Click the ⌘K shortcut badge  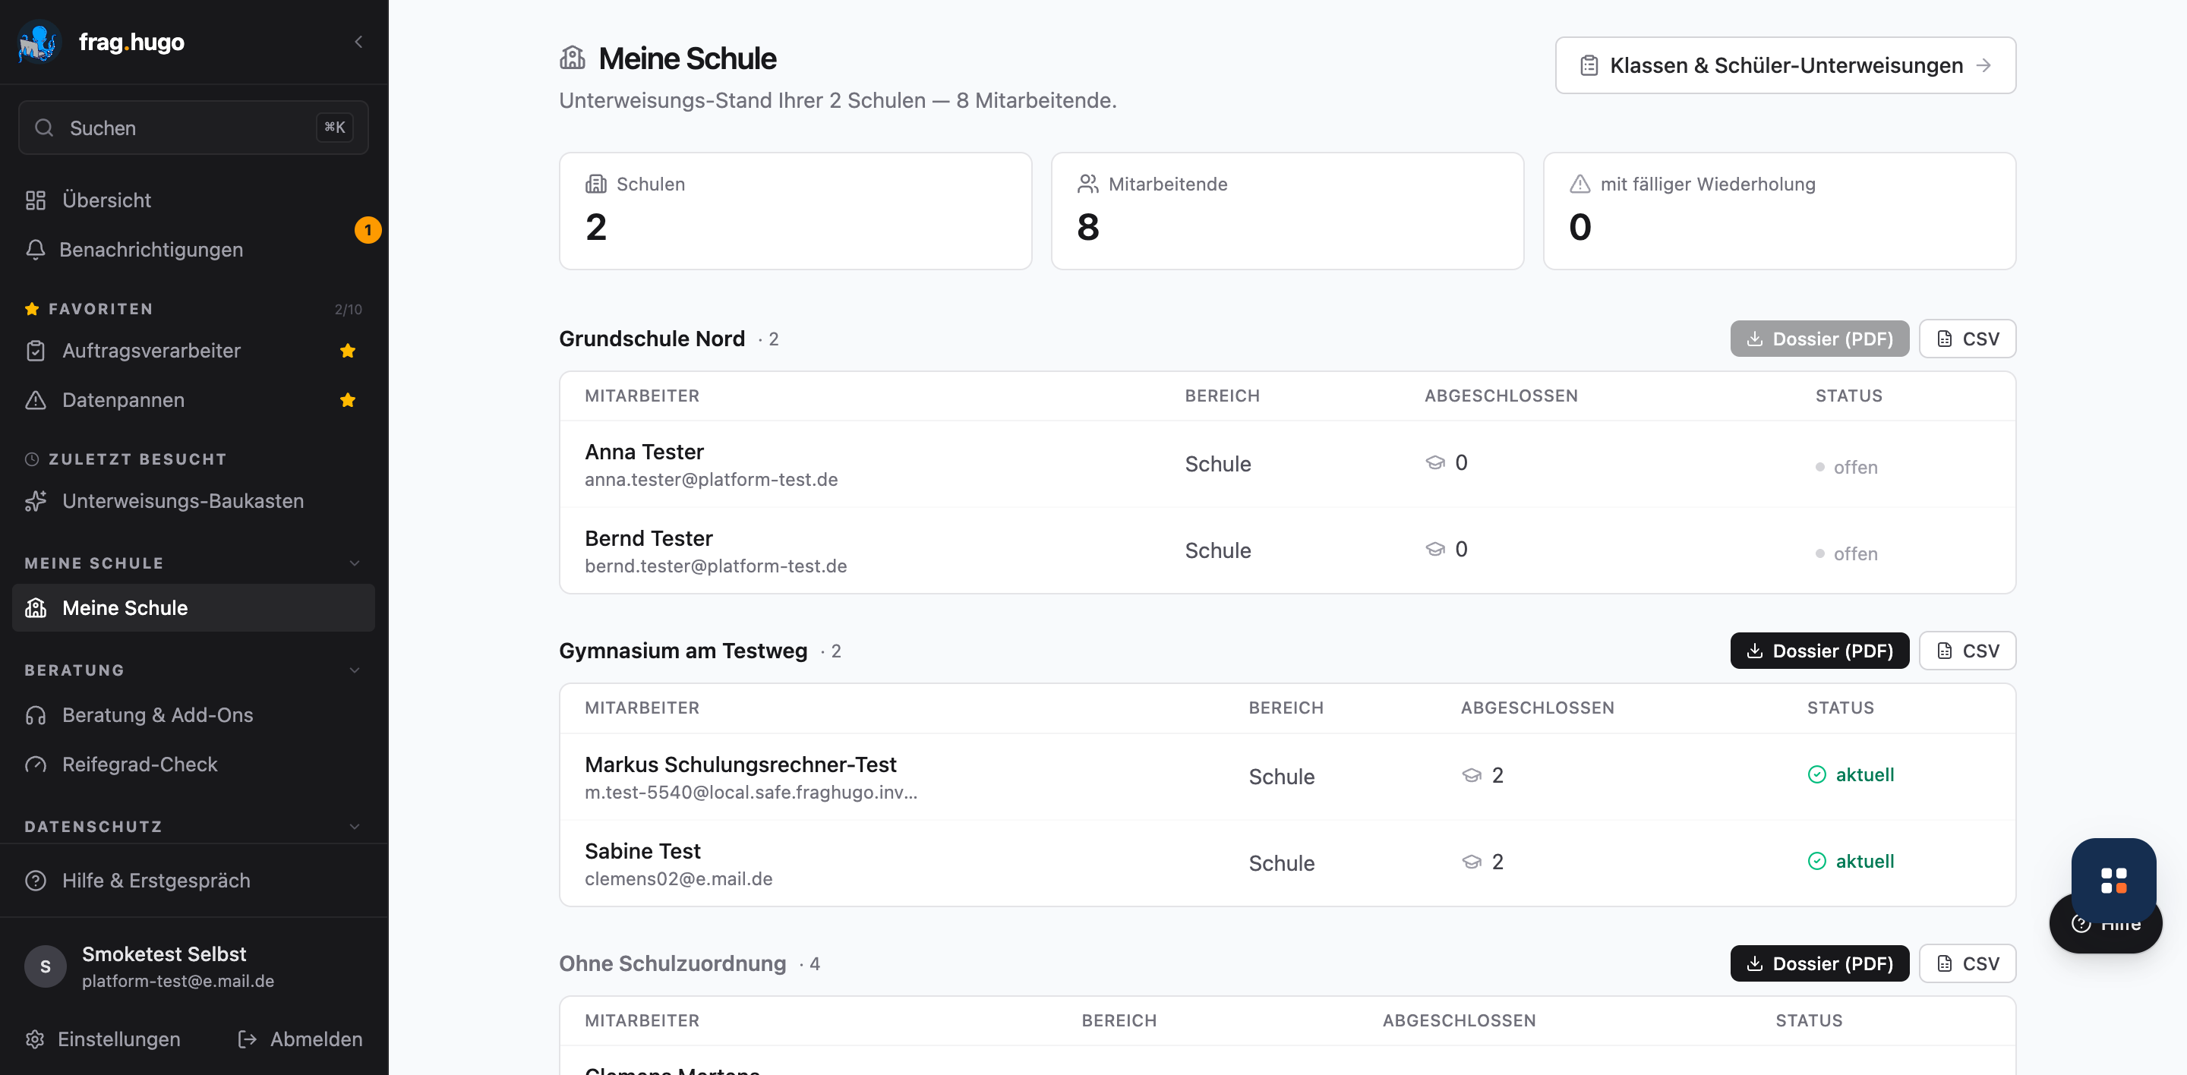pyautogui.click(x=334, y=128)
